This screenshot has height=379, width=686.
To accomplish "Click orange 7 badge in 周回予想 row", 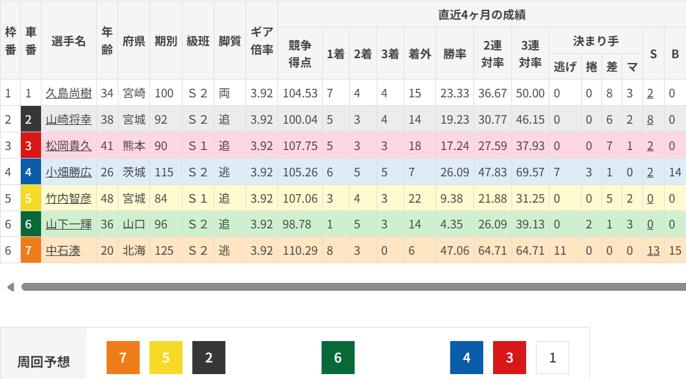I will click(123, 358).
